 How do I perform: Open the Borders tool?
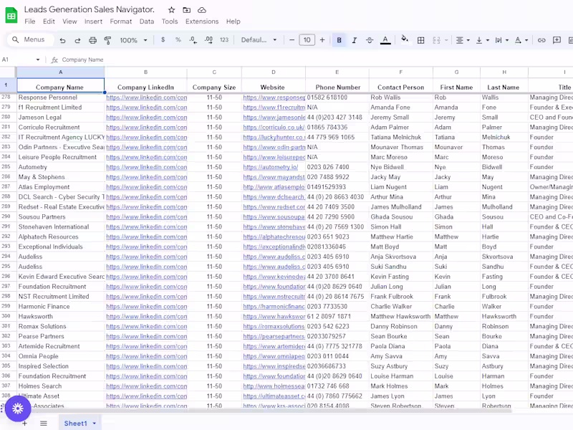click(x=421, y=40)
